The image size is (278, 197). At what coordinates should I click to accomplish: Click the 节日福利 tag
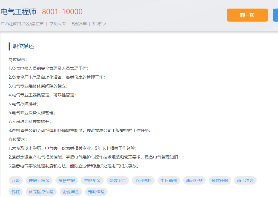pyautogui.click(x=143, y=180)
